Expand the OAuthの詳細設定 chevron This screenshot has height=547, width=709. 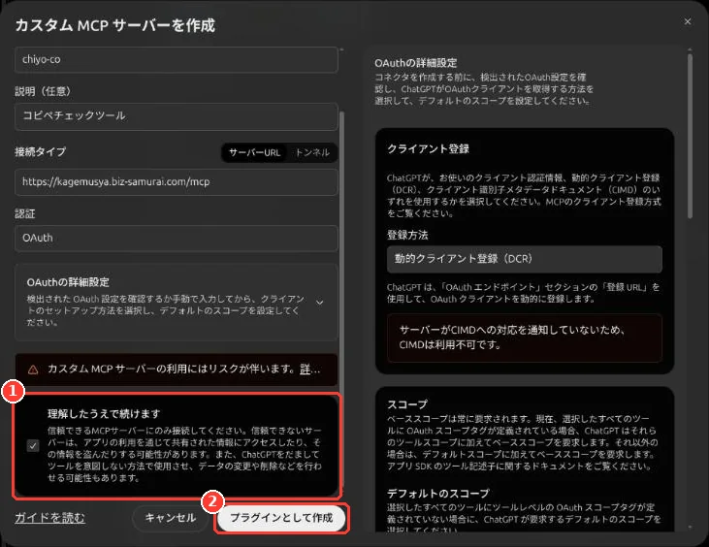pyautogui.click(x=320, y=303)
